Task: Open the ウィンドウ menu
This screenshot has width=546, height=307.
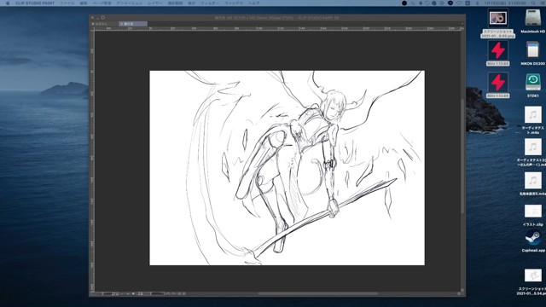Action: click(234, 3)
